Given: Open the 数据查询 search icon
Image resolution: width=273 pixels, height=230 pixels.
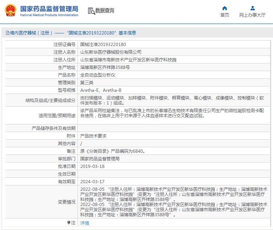Looking at the screenshot, I should (91, 11).
